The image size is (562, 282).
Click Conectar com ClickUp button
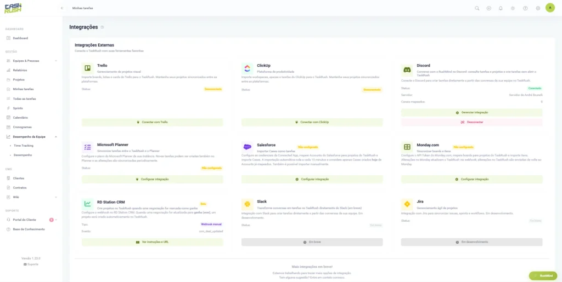312,122
